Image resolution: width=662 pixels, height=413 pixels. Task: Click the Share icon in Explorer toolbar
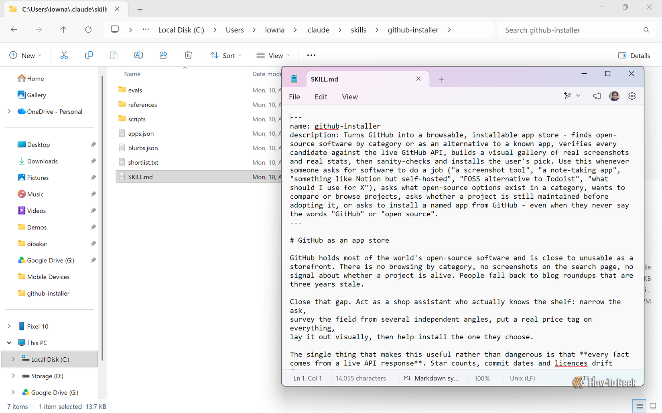[163, 55]
